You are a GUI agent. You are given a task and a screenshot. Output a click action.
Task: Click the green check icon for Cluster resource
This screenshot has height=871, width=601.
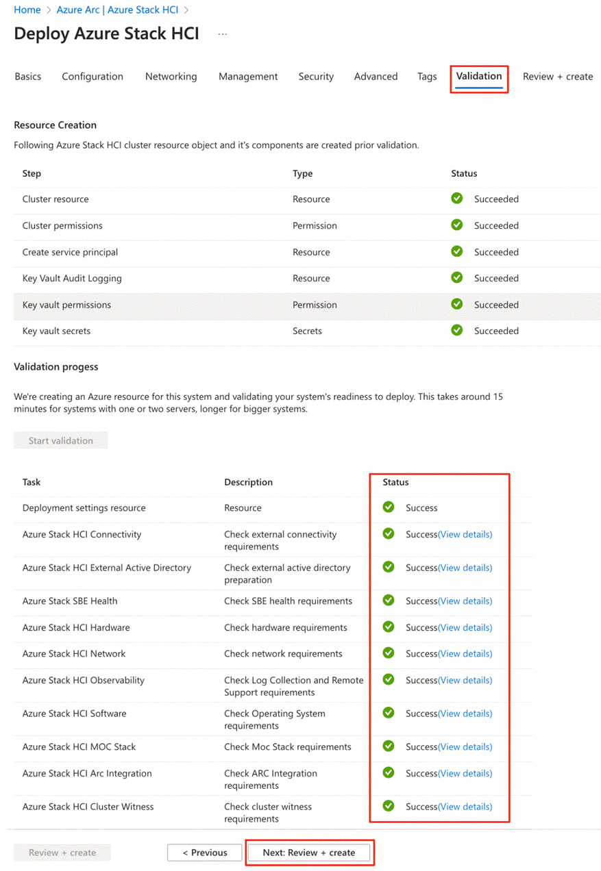point(457,199)
